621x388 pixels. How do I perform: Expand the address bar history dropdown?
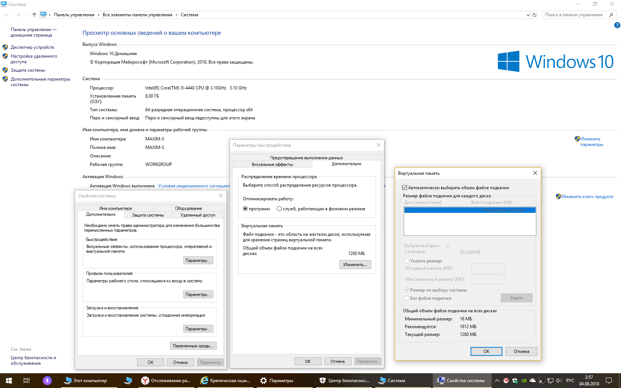pos(528,15)
